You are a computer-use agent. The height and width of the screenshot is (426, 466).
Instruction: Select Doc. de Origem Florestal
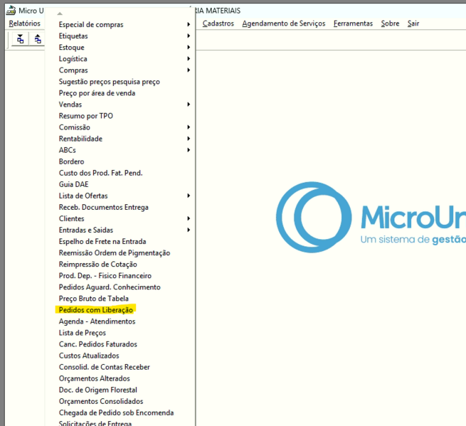120,390
